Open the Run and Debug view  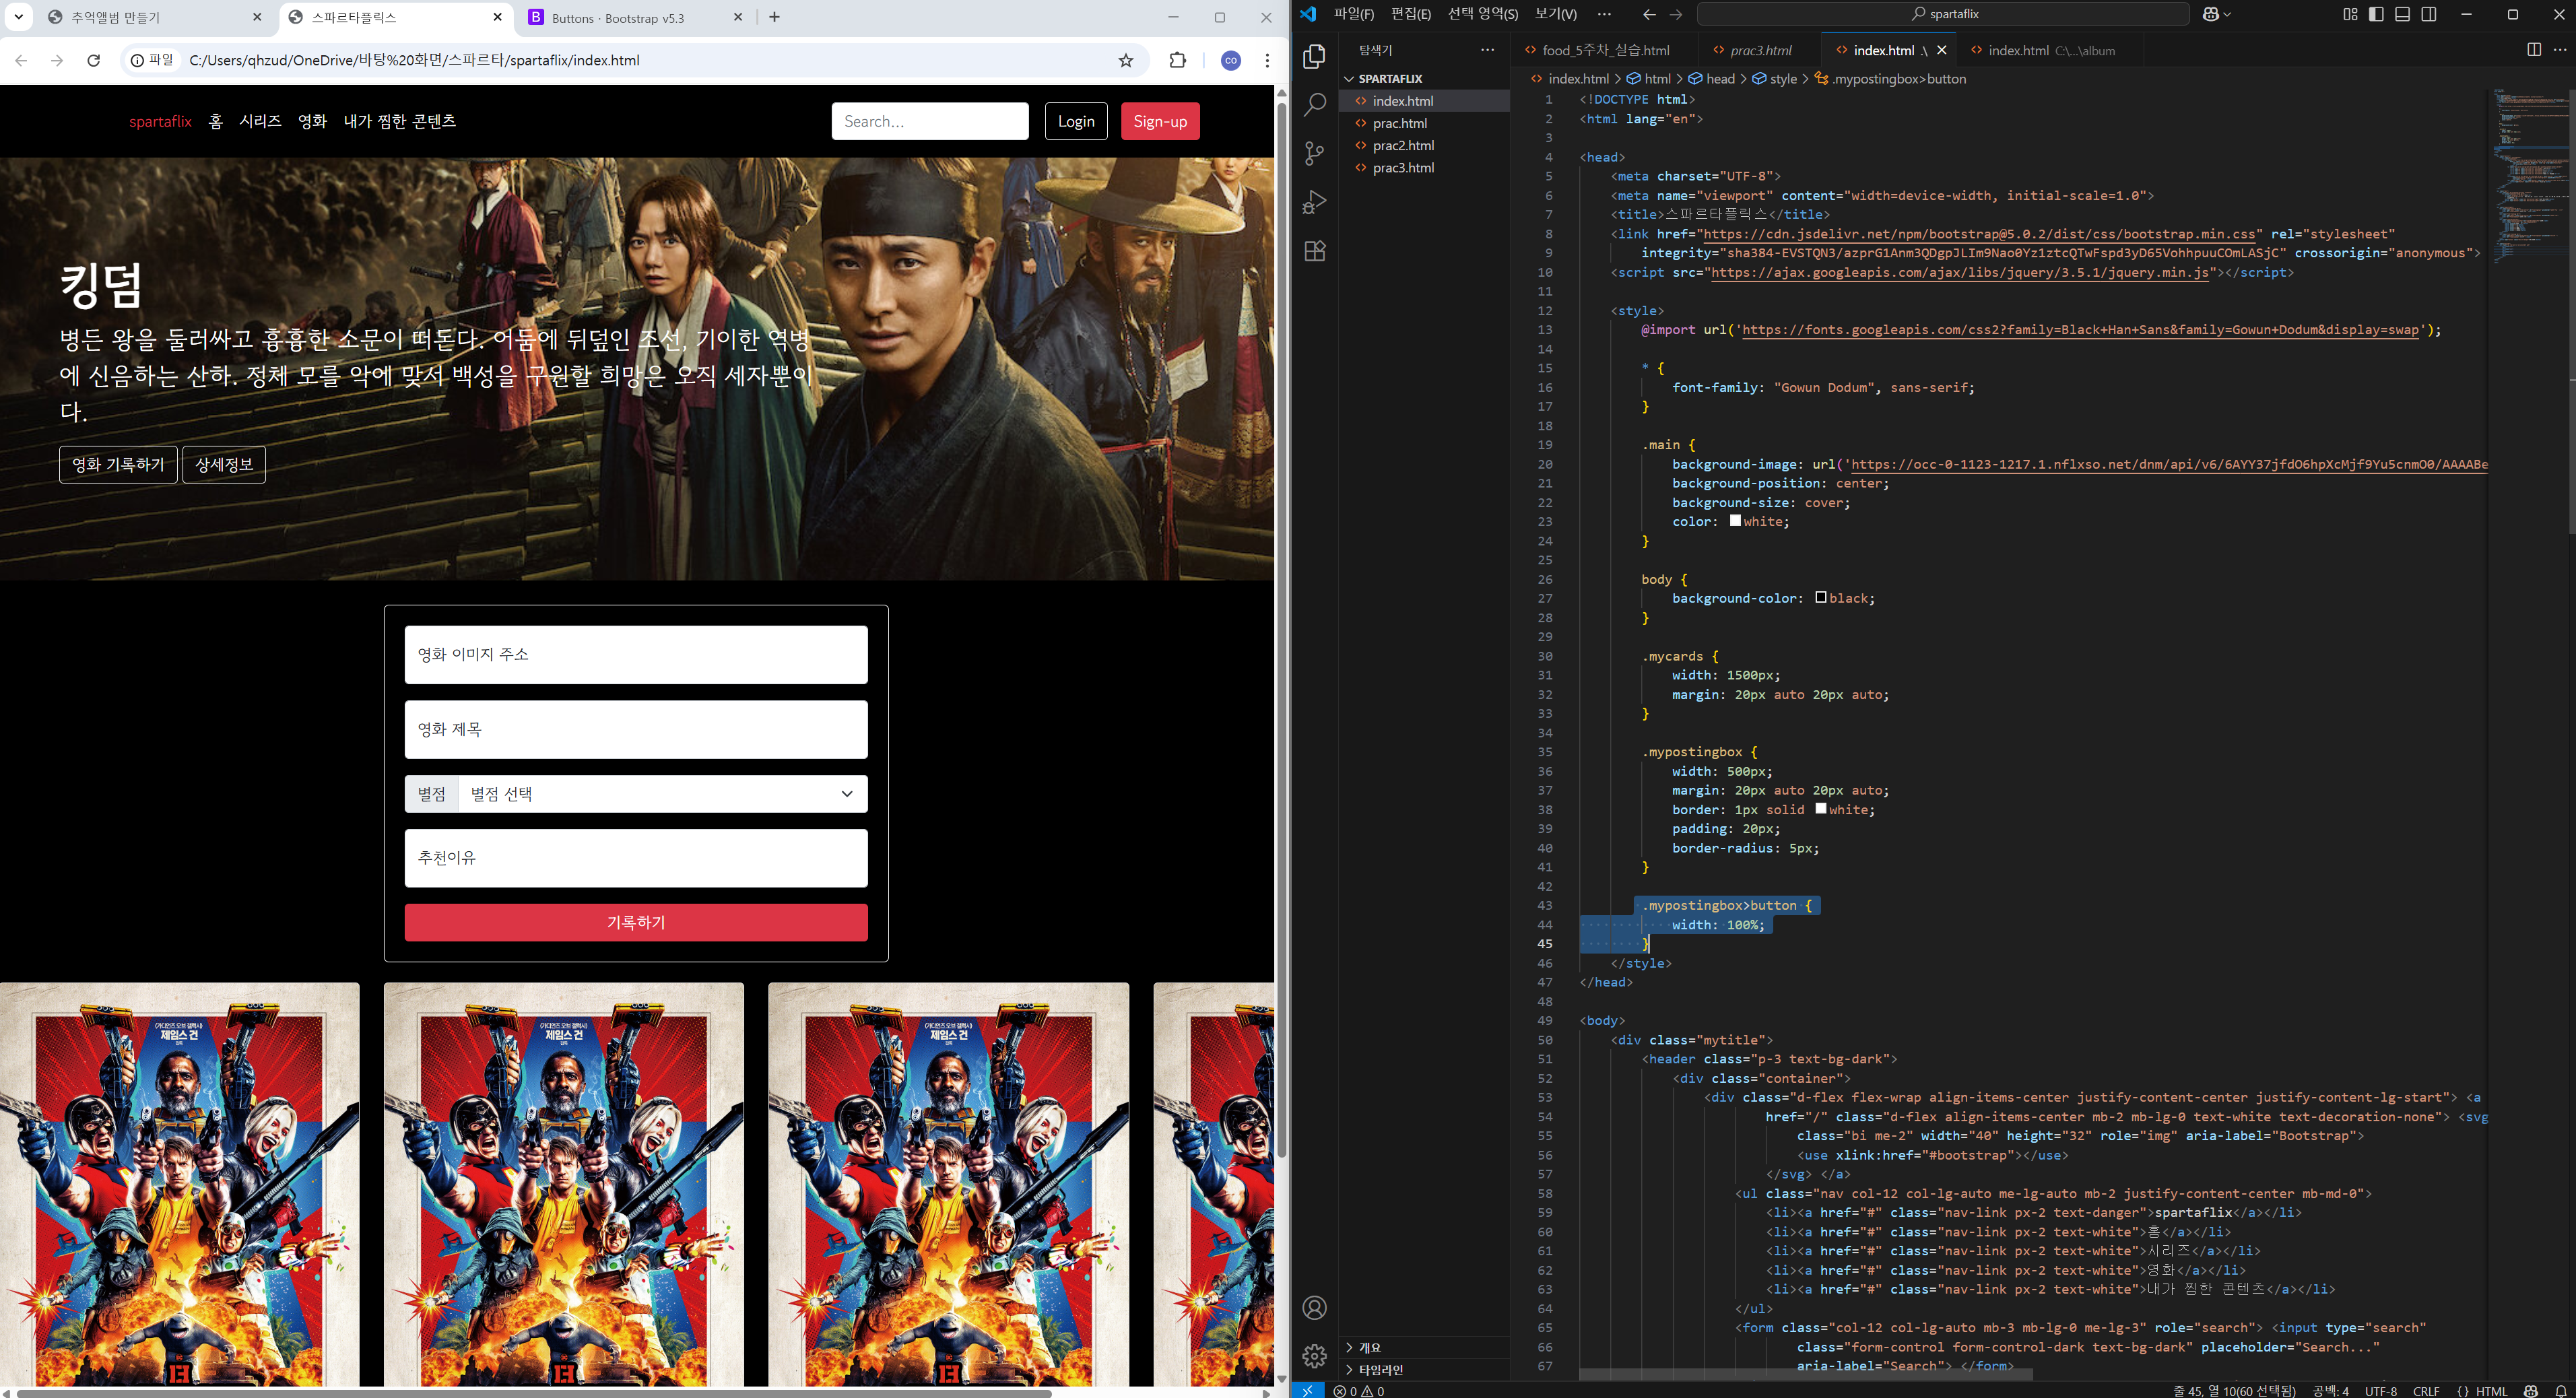click(1315, 202)
